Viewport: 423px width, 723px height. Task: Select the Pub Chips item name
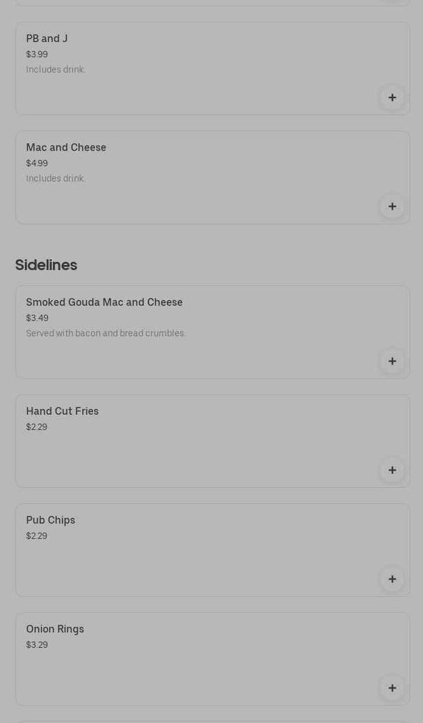point(50,520)
